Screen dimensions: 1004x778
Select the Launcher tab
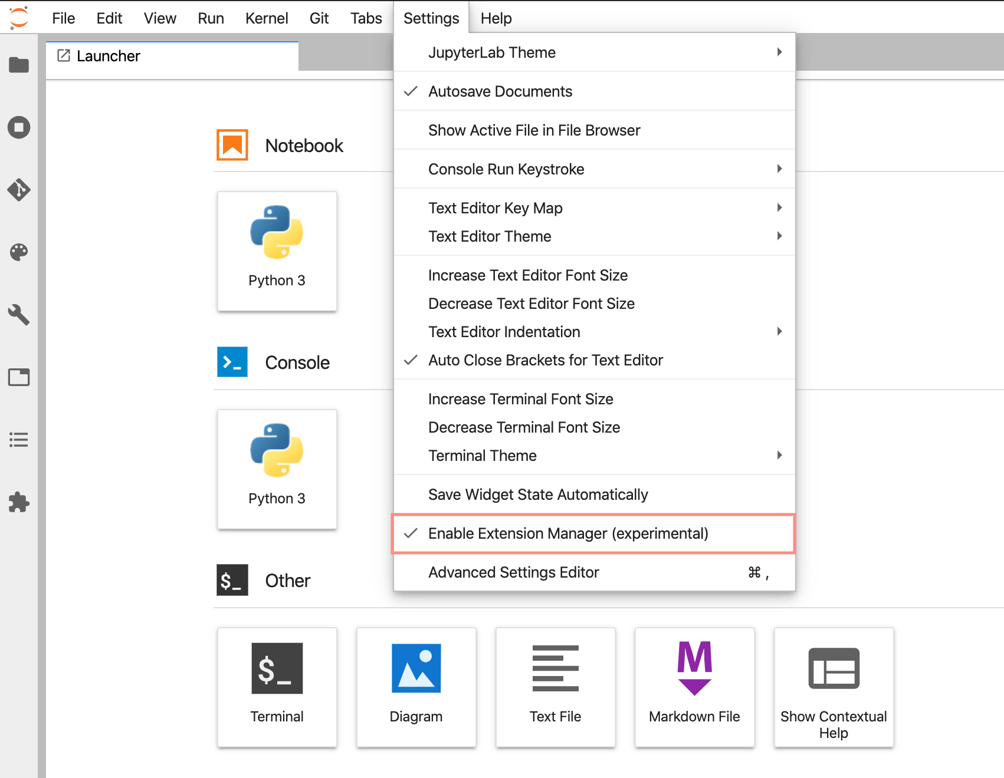[x=172, y=57]
